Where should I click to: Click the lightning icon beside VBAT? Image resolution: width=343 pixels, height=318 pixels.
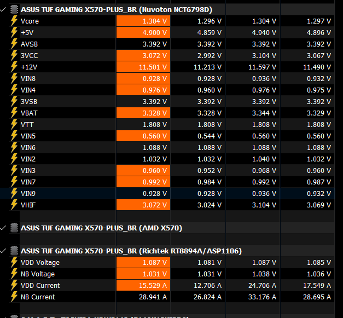(x=14, y=113)
